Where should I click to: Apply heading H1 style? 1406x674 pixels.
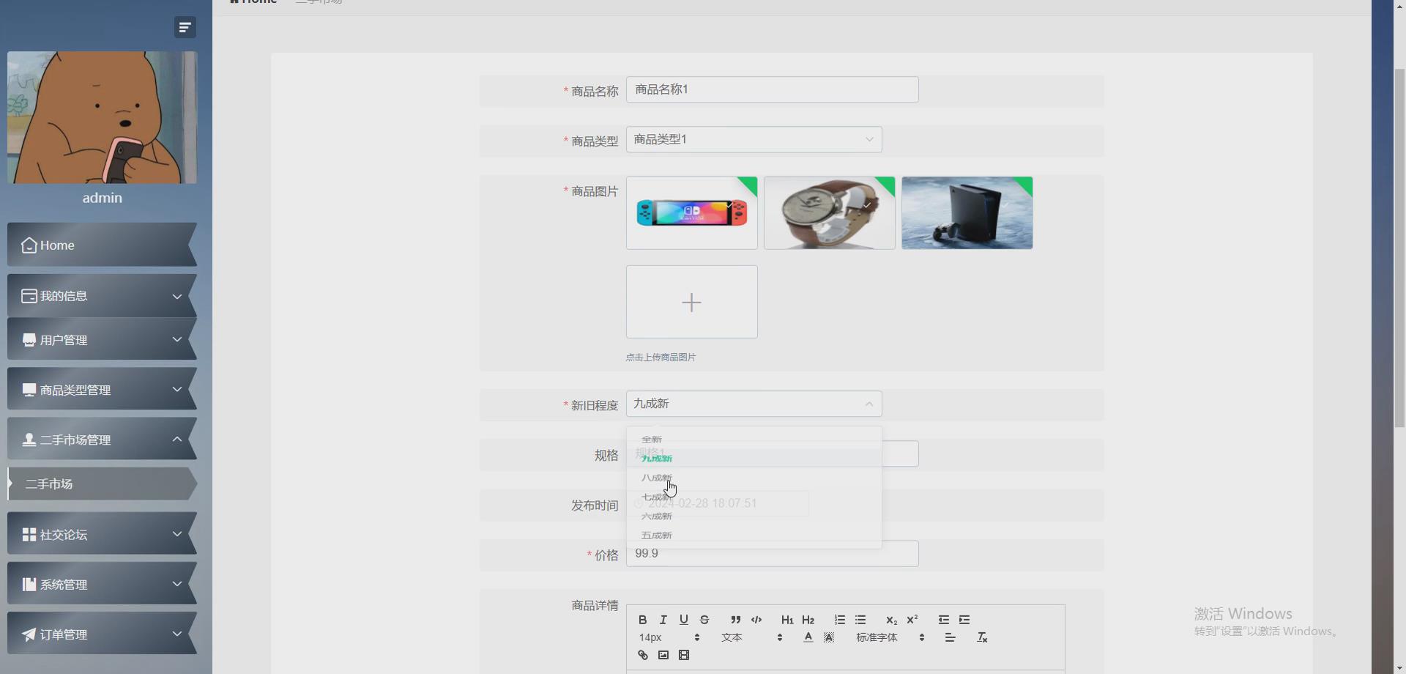786,620
